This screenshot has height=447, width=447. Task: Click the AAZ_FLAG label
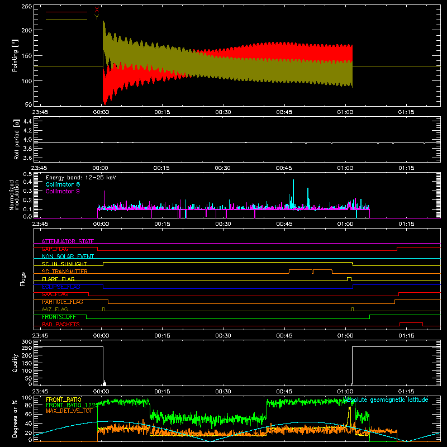pos(55,309)
